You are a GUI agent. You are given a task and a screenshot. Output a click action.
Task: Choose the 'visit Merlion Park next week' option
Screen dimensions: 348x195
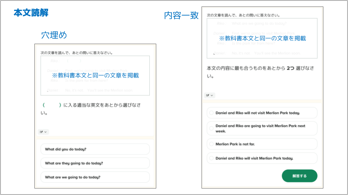pos(262,128)
